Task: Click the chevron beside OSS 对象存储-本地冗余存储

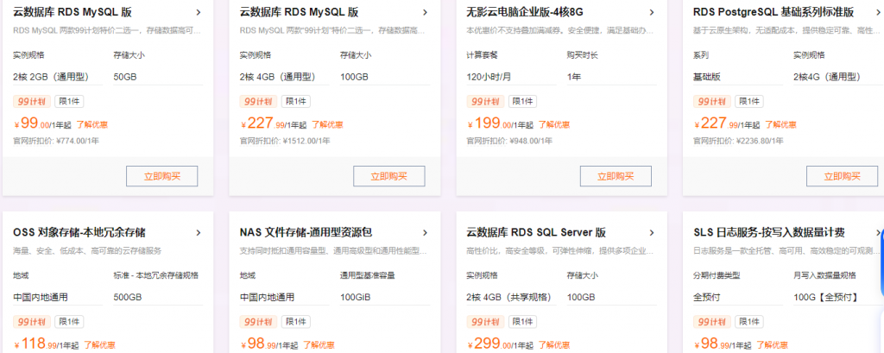Action: click(199, 233)
